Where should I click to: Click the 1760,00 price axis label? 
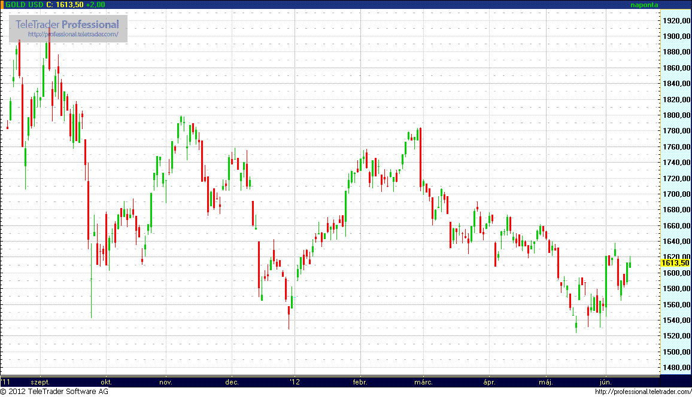click(x=676, y=146)
